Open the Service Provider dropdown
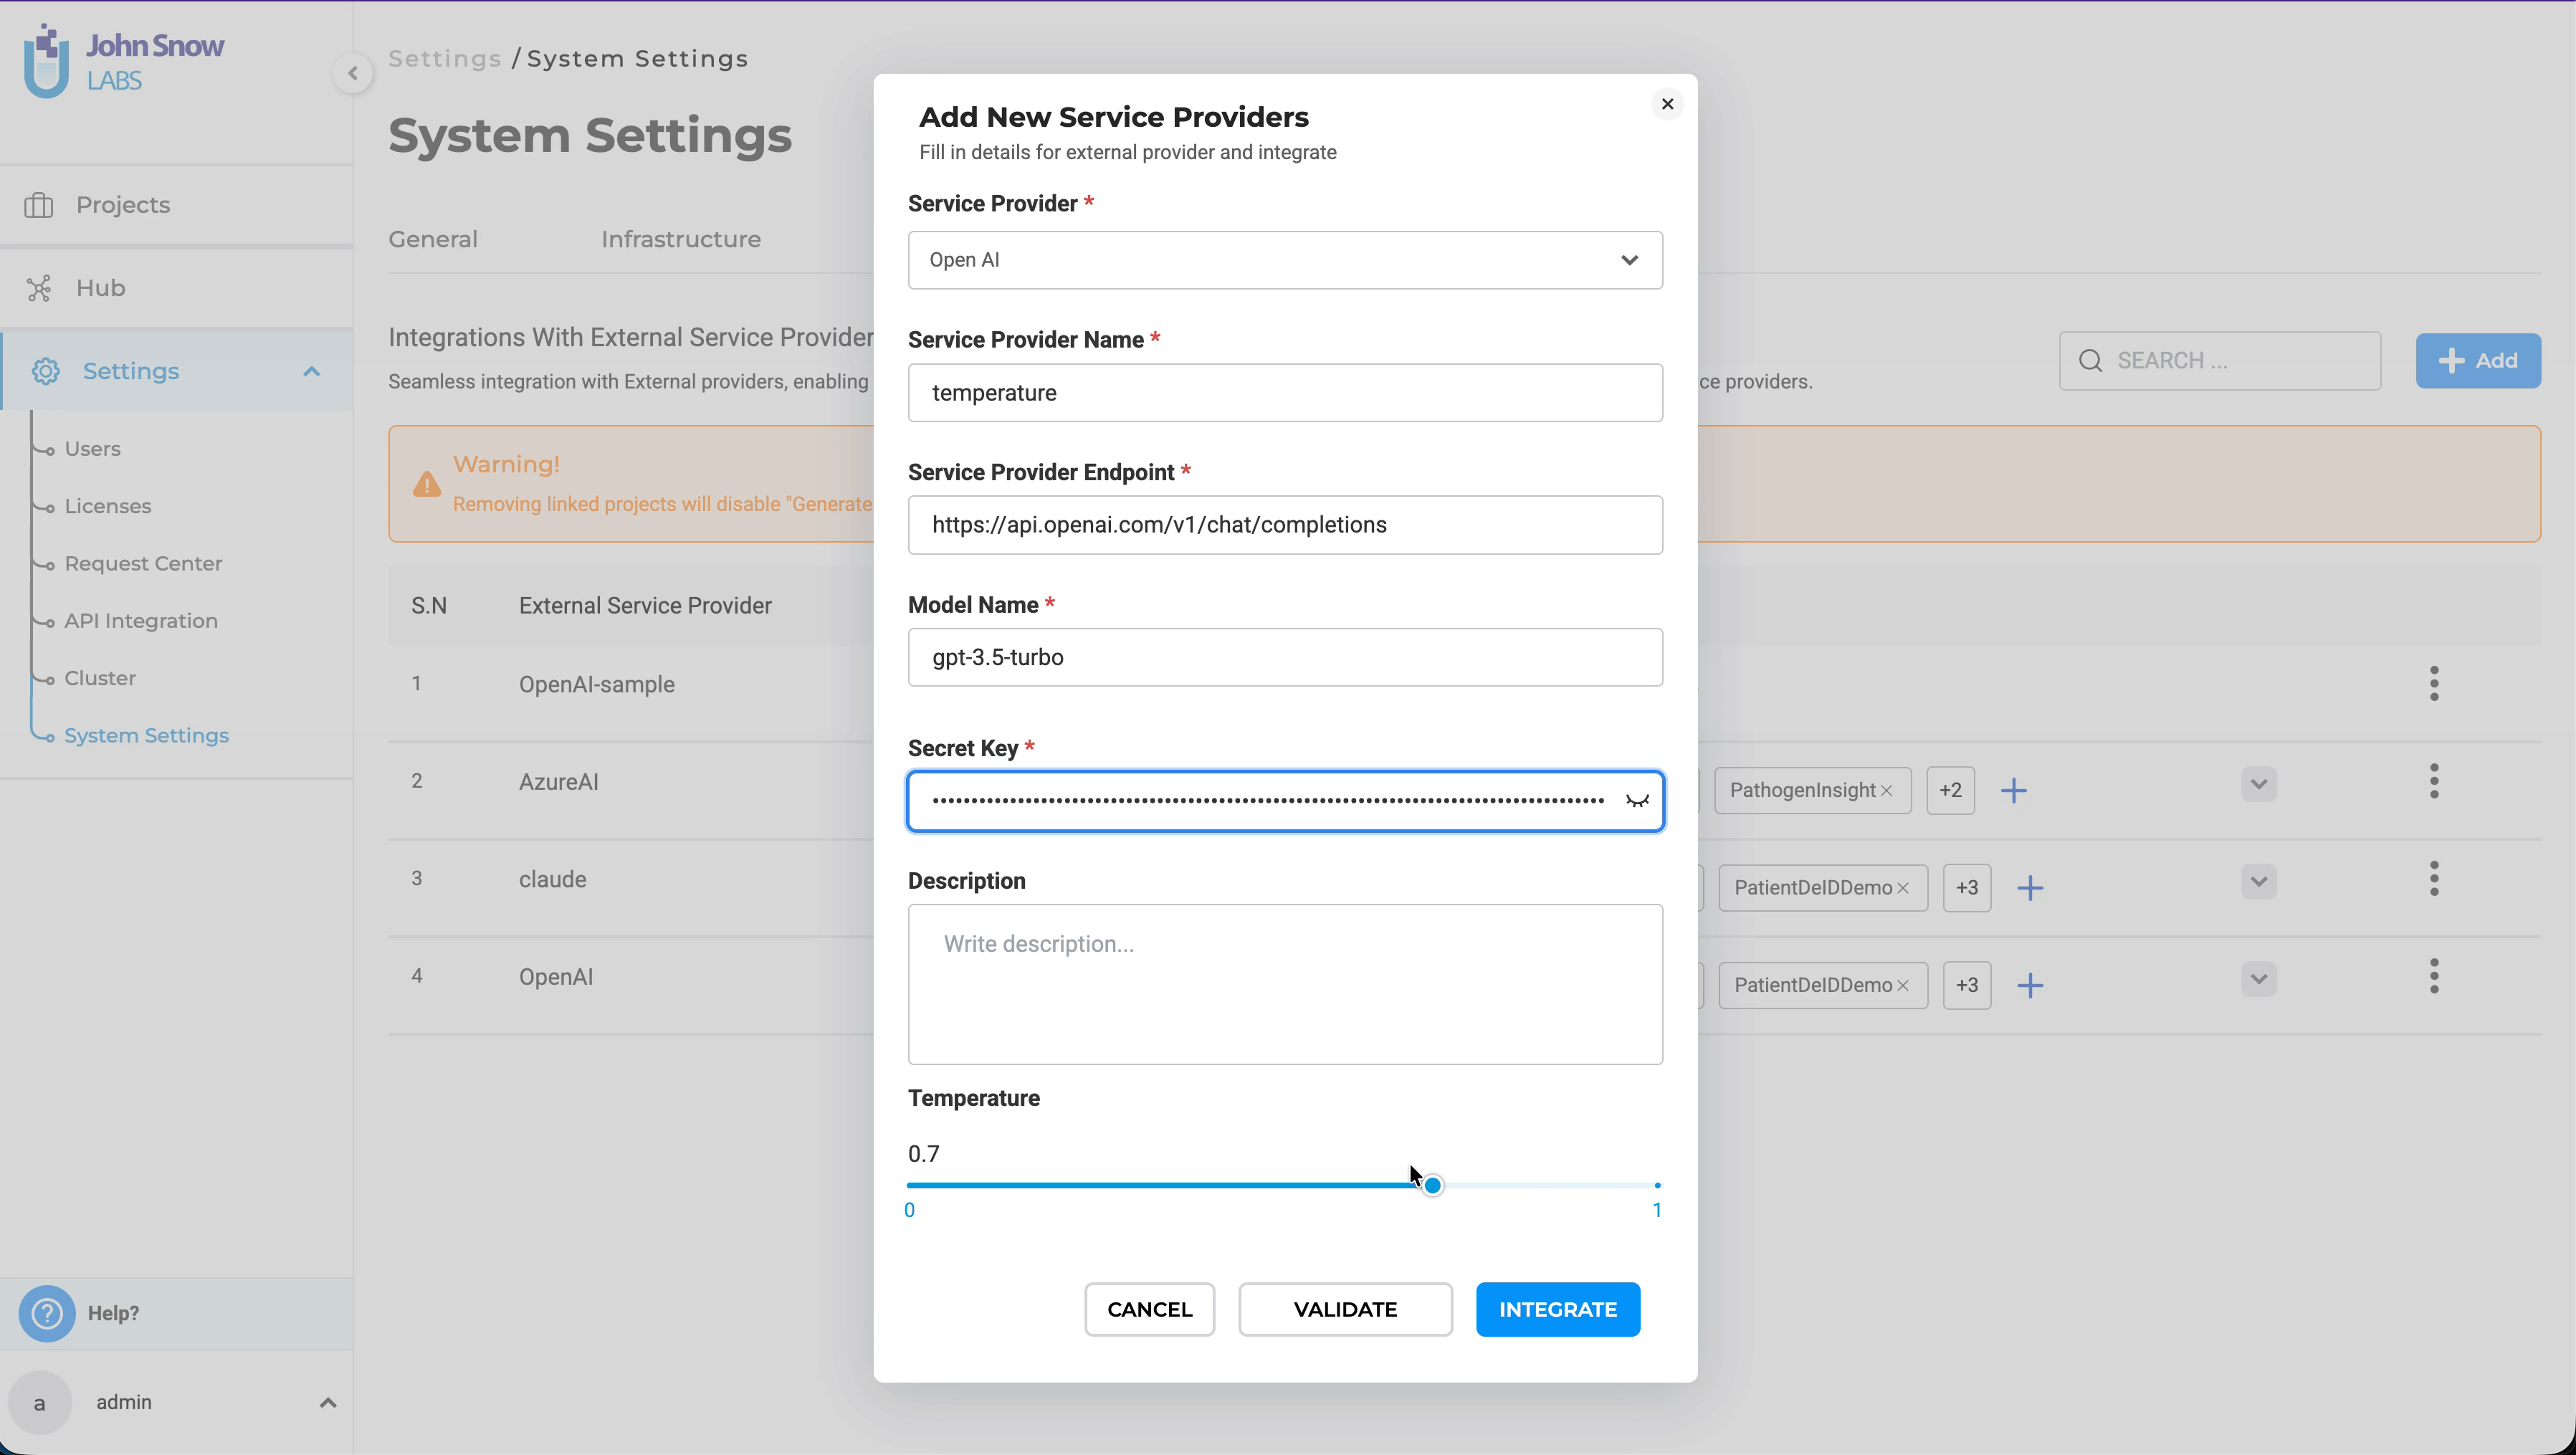Viewport: 2576px width, 1455px height. pyautogui.click(x=1284, y=260)
